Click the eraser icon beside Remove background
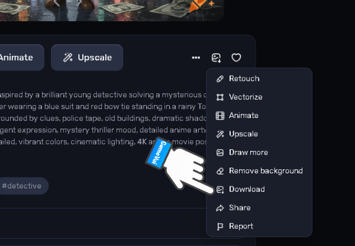355x246 pixels. tap(220, 171)
